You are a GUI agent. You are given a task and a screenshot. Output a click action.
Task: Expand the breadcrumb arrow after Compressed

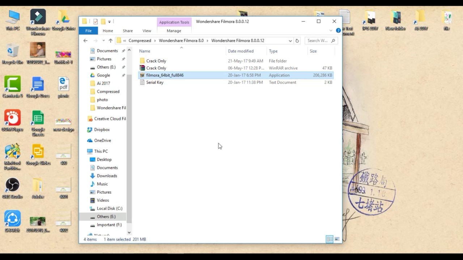(x=155, y=41)
